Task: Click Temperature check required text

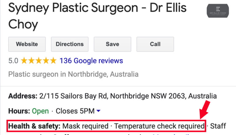Action: [x=159, y=126]
